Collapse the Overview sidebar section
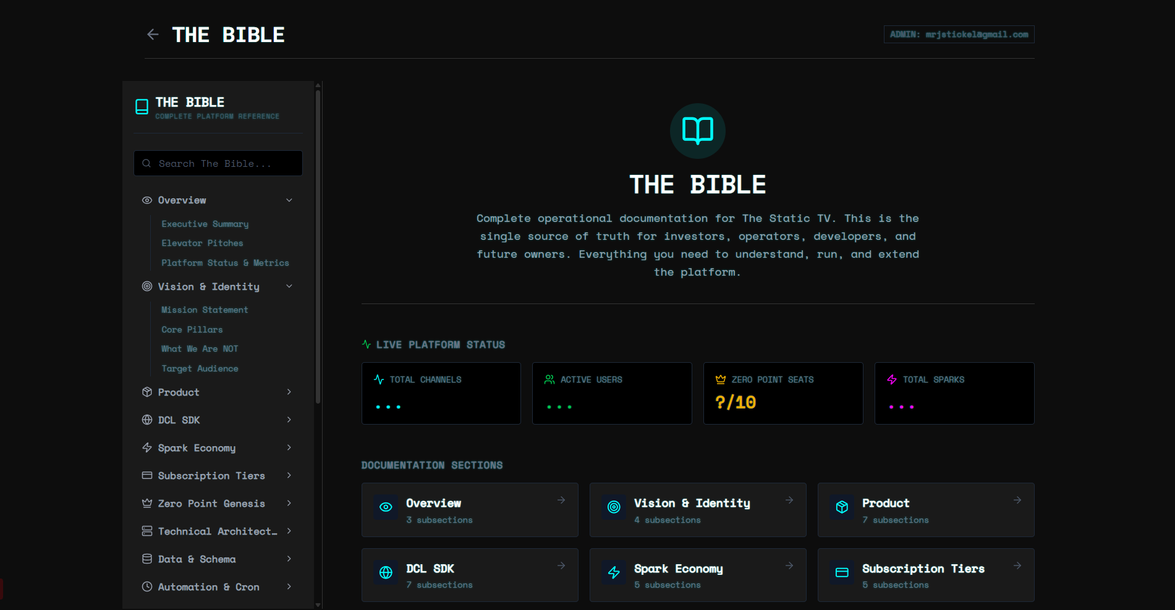Screen dimensions: 1175x610 [x=289, y=200]
